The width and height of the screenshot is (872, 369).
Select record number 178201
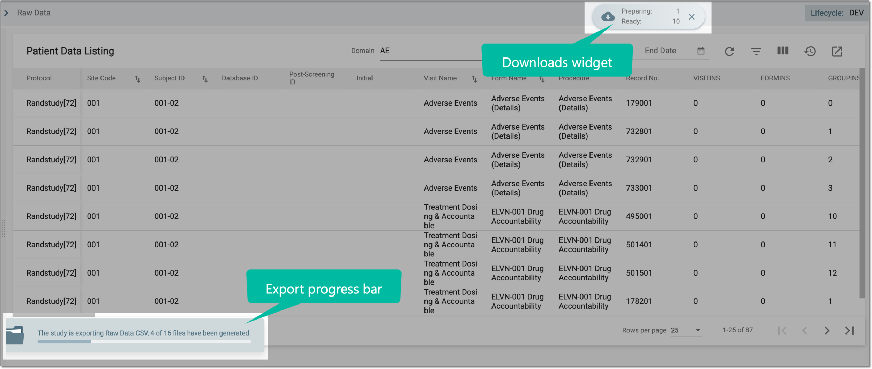click(639, 301)
